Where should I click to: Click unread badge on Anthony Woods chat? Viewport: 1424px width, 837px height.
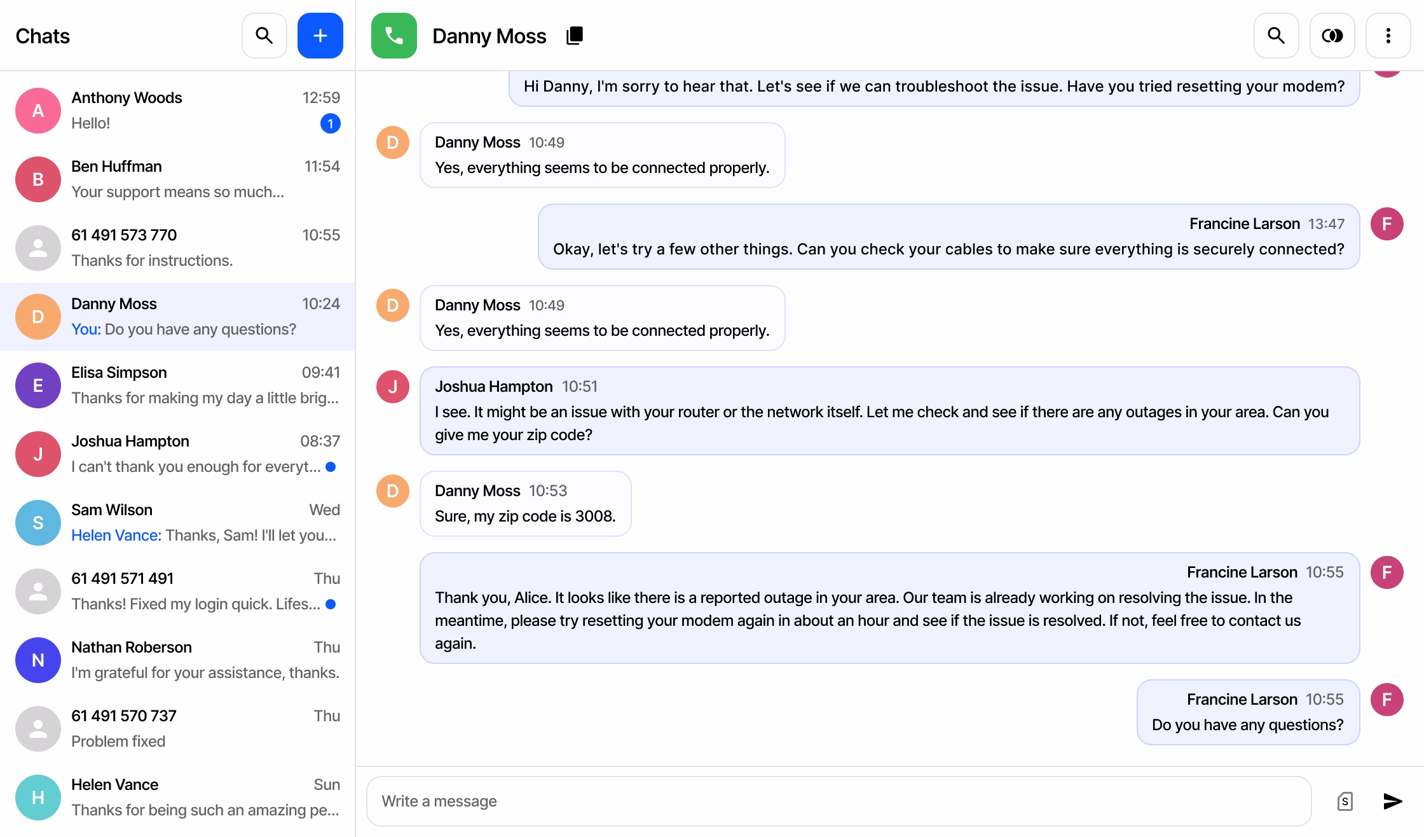(x=331, y=123)
